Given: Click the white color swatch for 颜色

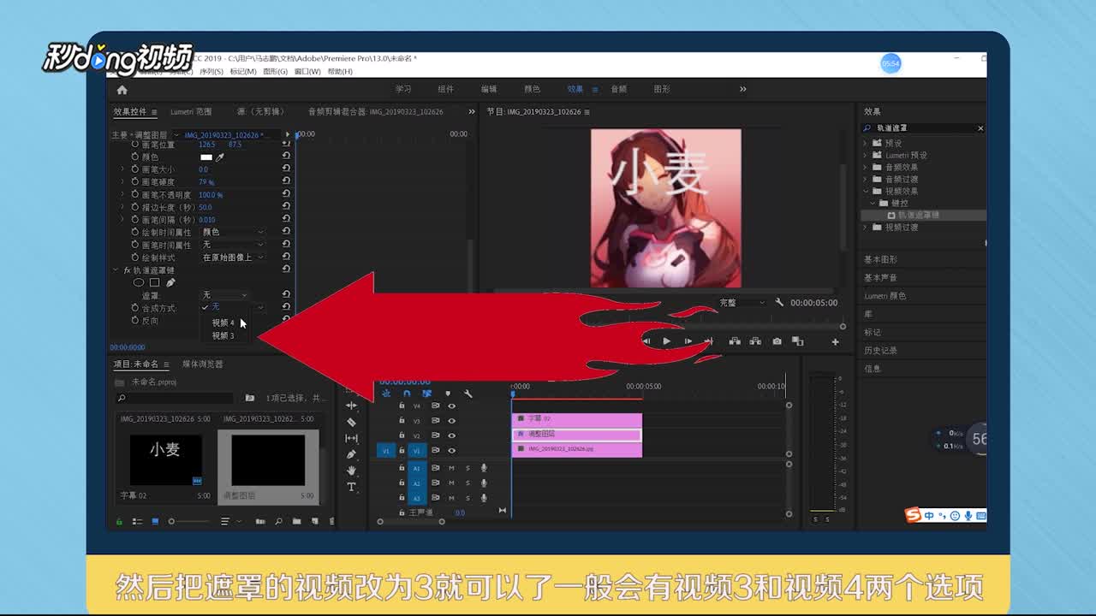Looking at the screenshot, I should pos(206,157).
